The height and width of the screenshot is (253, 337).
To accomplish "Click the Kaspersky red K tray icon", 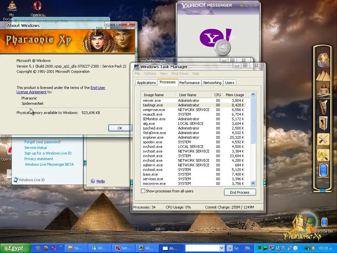I will pos(272,248).
